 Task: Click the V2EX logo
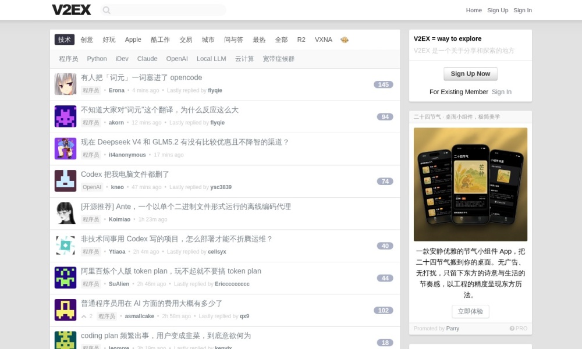(71, 10)
